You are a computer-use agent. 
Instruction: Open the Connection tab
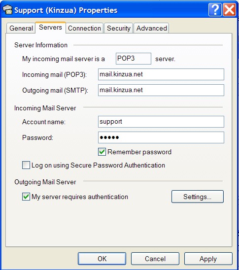[x=85, y=28]
